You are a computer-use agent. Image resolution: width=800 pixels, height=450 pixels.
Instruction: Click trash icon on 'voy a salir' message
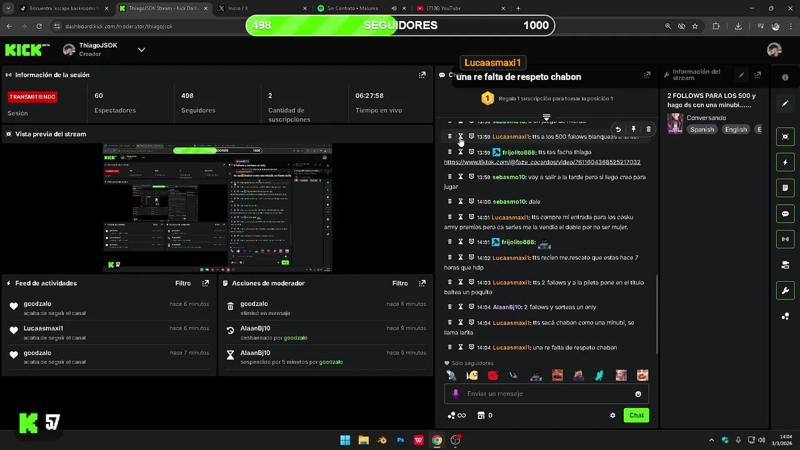pos(449,177)
